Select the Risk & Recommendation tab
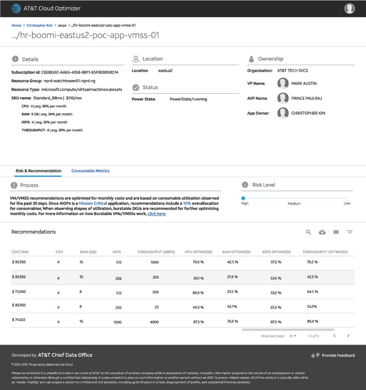Screen dimensions: 366x390 coord(38,171)
